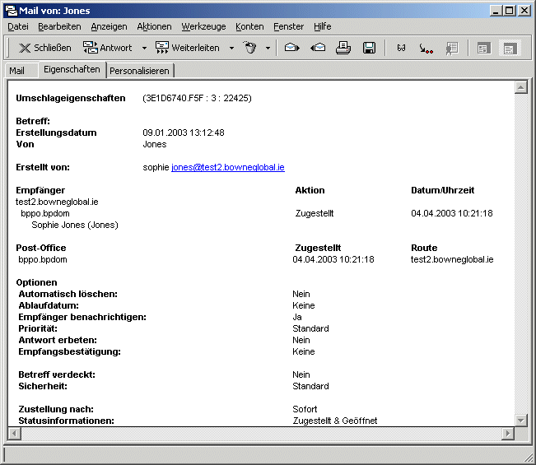Click the printer icon

coord(343,48)
